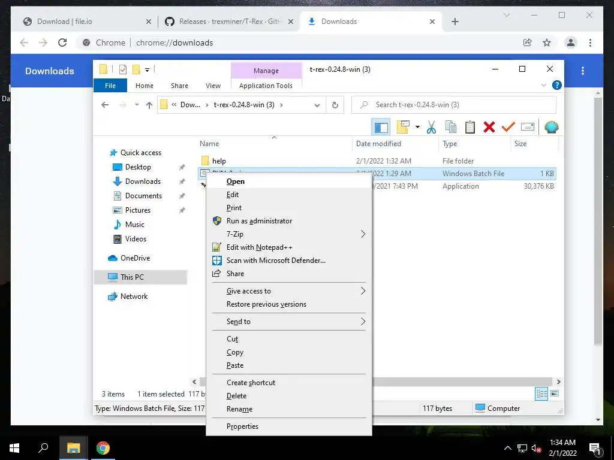The image size is (614, 460).
Task: Choose Properties in context menu
Action: tap(289, 426)
